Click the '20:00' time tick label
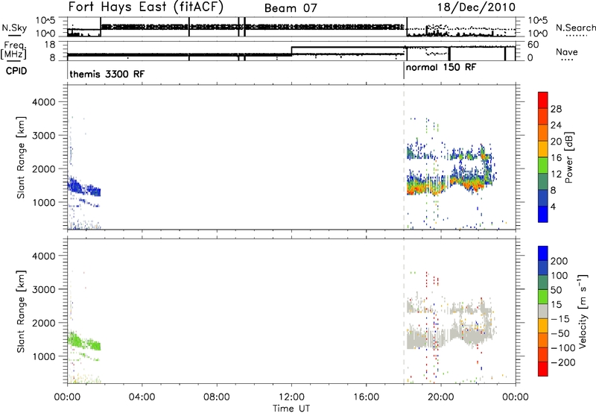This screenshot has height=413, width=596. tap(441, 397)
